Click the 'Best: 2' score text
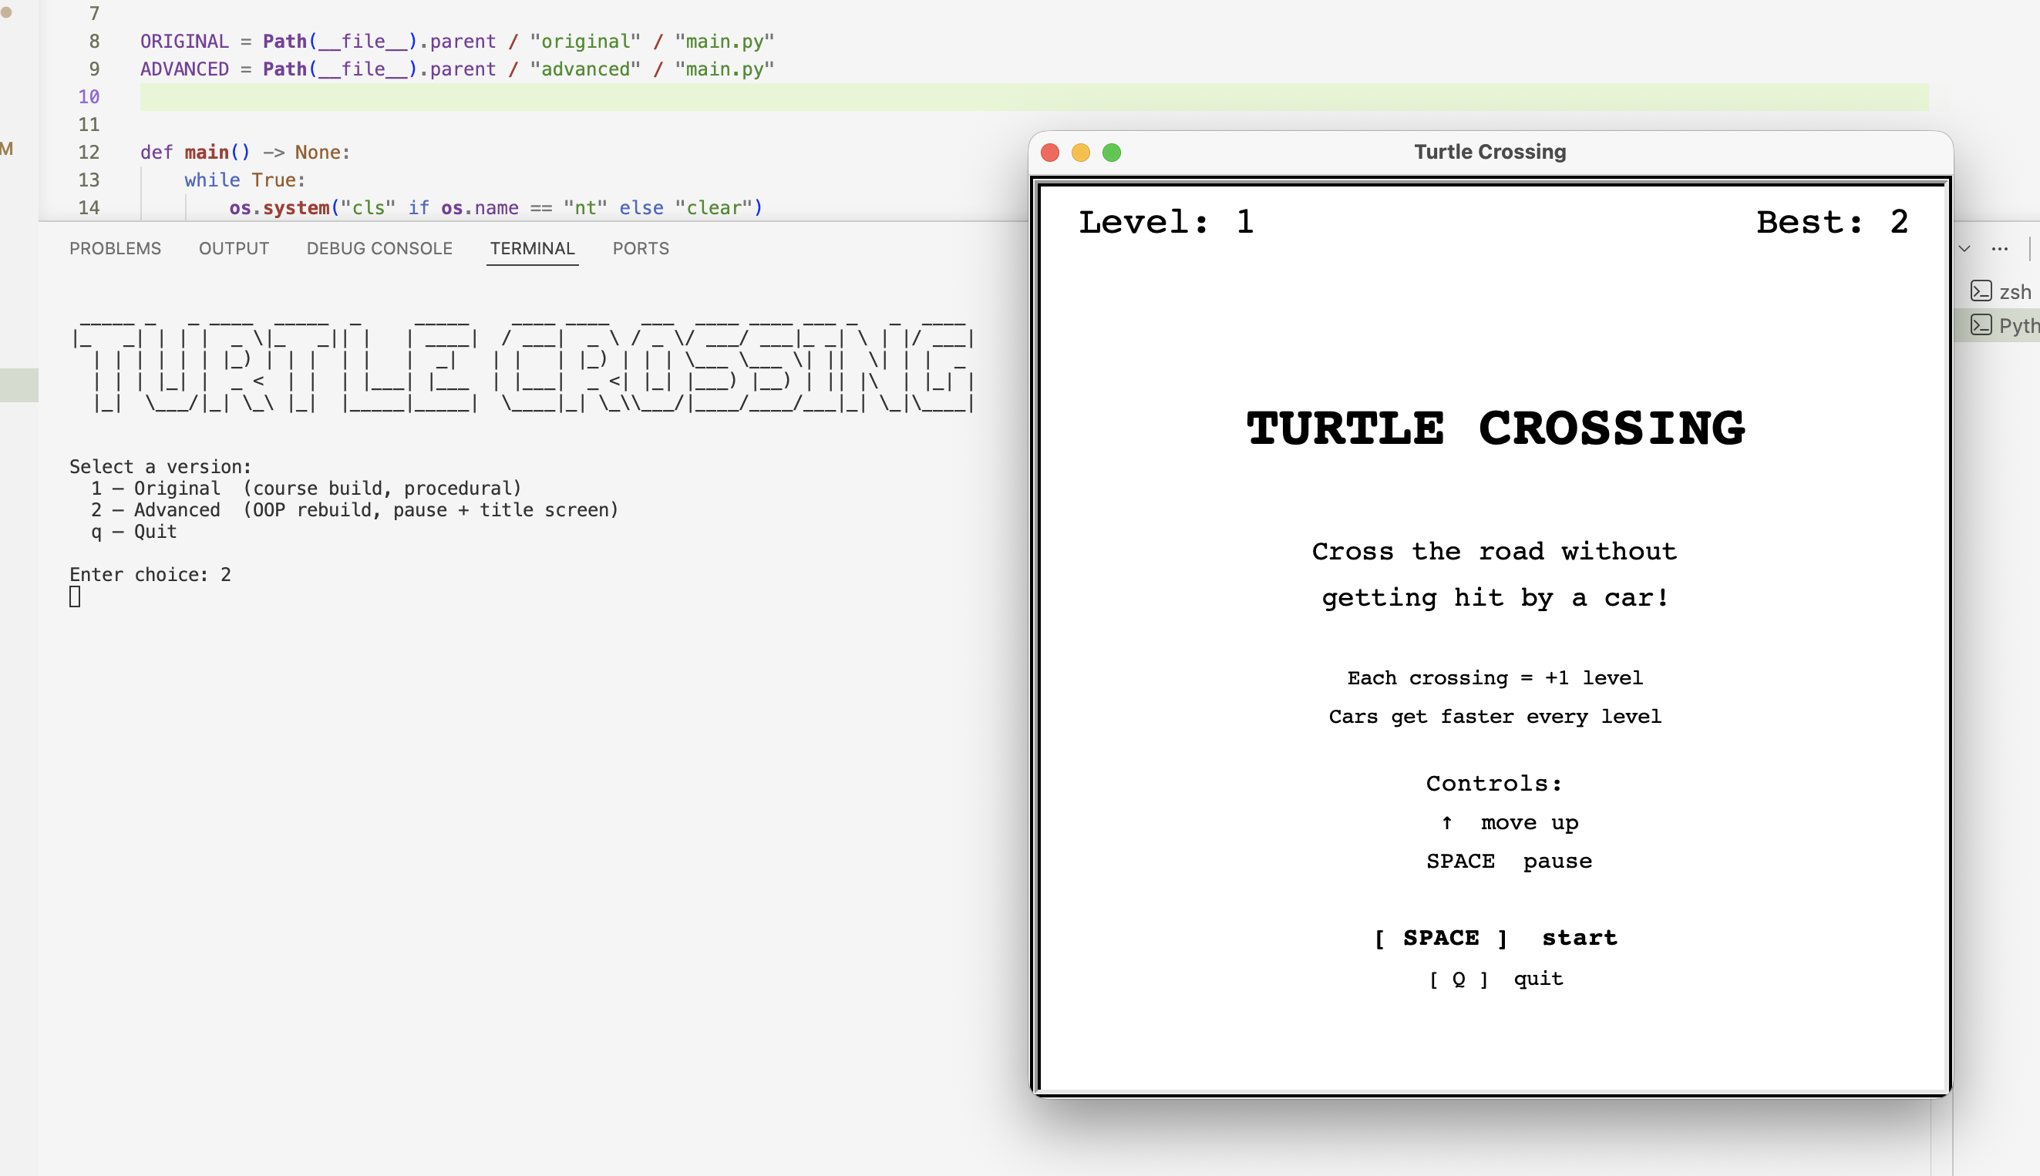The width and height of the screenshot is (2040, 1176). [1833, 221]
